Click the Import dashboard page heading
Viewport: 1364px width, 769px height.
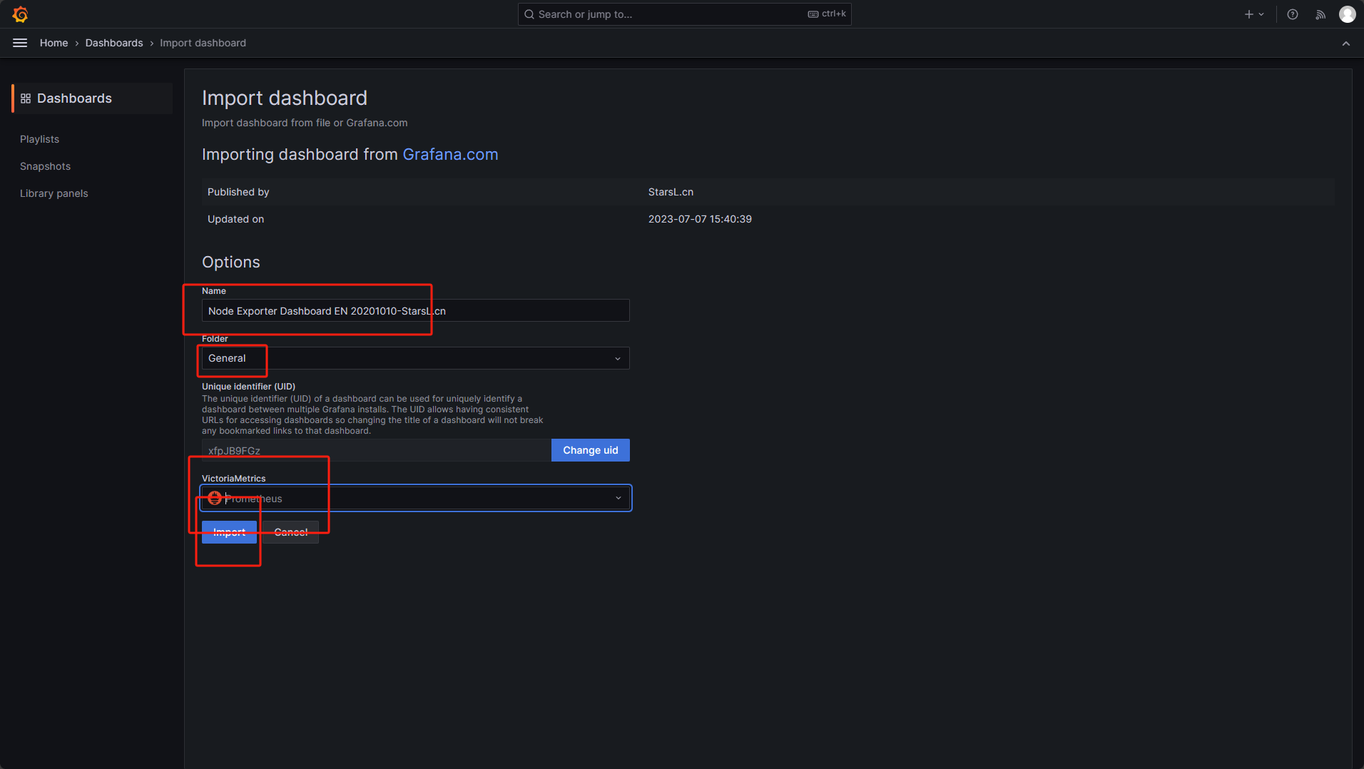[285, 98]
